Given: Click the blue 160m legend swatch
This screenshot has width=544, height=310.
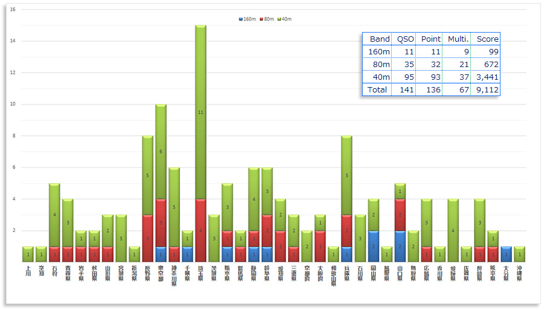Looking at the screenshot, I should click(241, 19).
